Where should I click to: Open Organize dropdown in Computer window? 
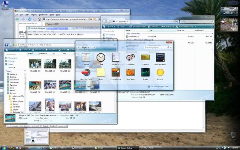click(109, 26)
